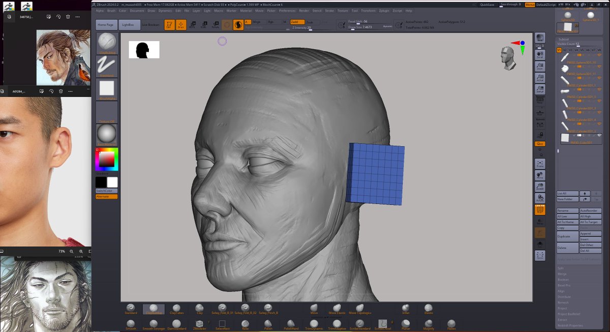Open the BrushAlpha selector
Image resolution: width=610 pixels, height=332 pixels.
107,89
